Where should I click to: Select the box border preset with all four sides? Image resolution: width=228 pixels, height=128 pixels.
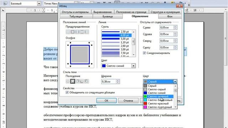coord(73,32)
